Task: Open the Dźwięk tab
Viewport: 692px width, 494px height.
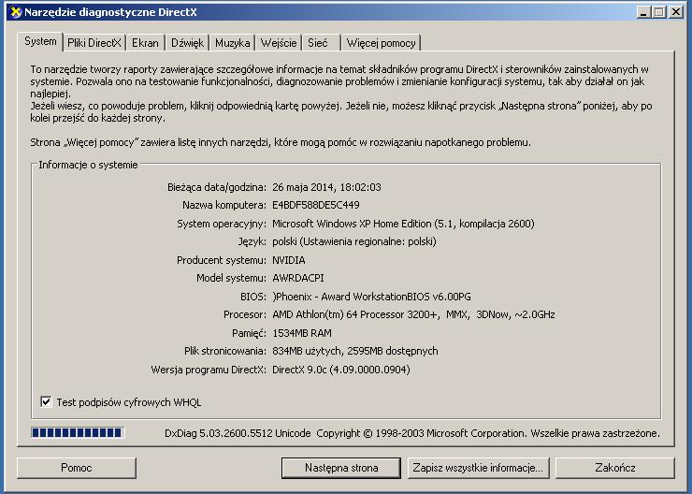Action: pyautogui.click(x=187, y=43)
